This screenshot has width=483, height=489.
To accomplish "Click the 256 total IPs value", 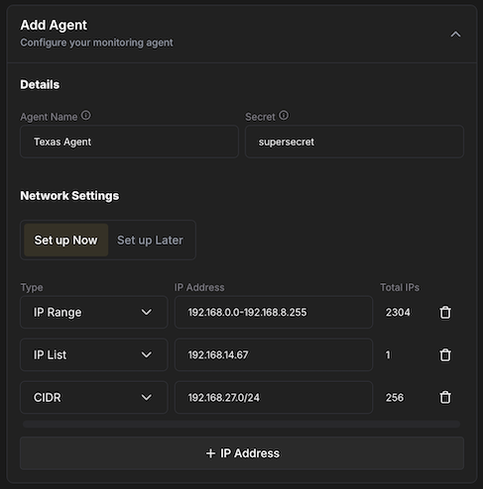I will [395, 397].
